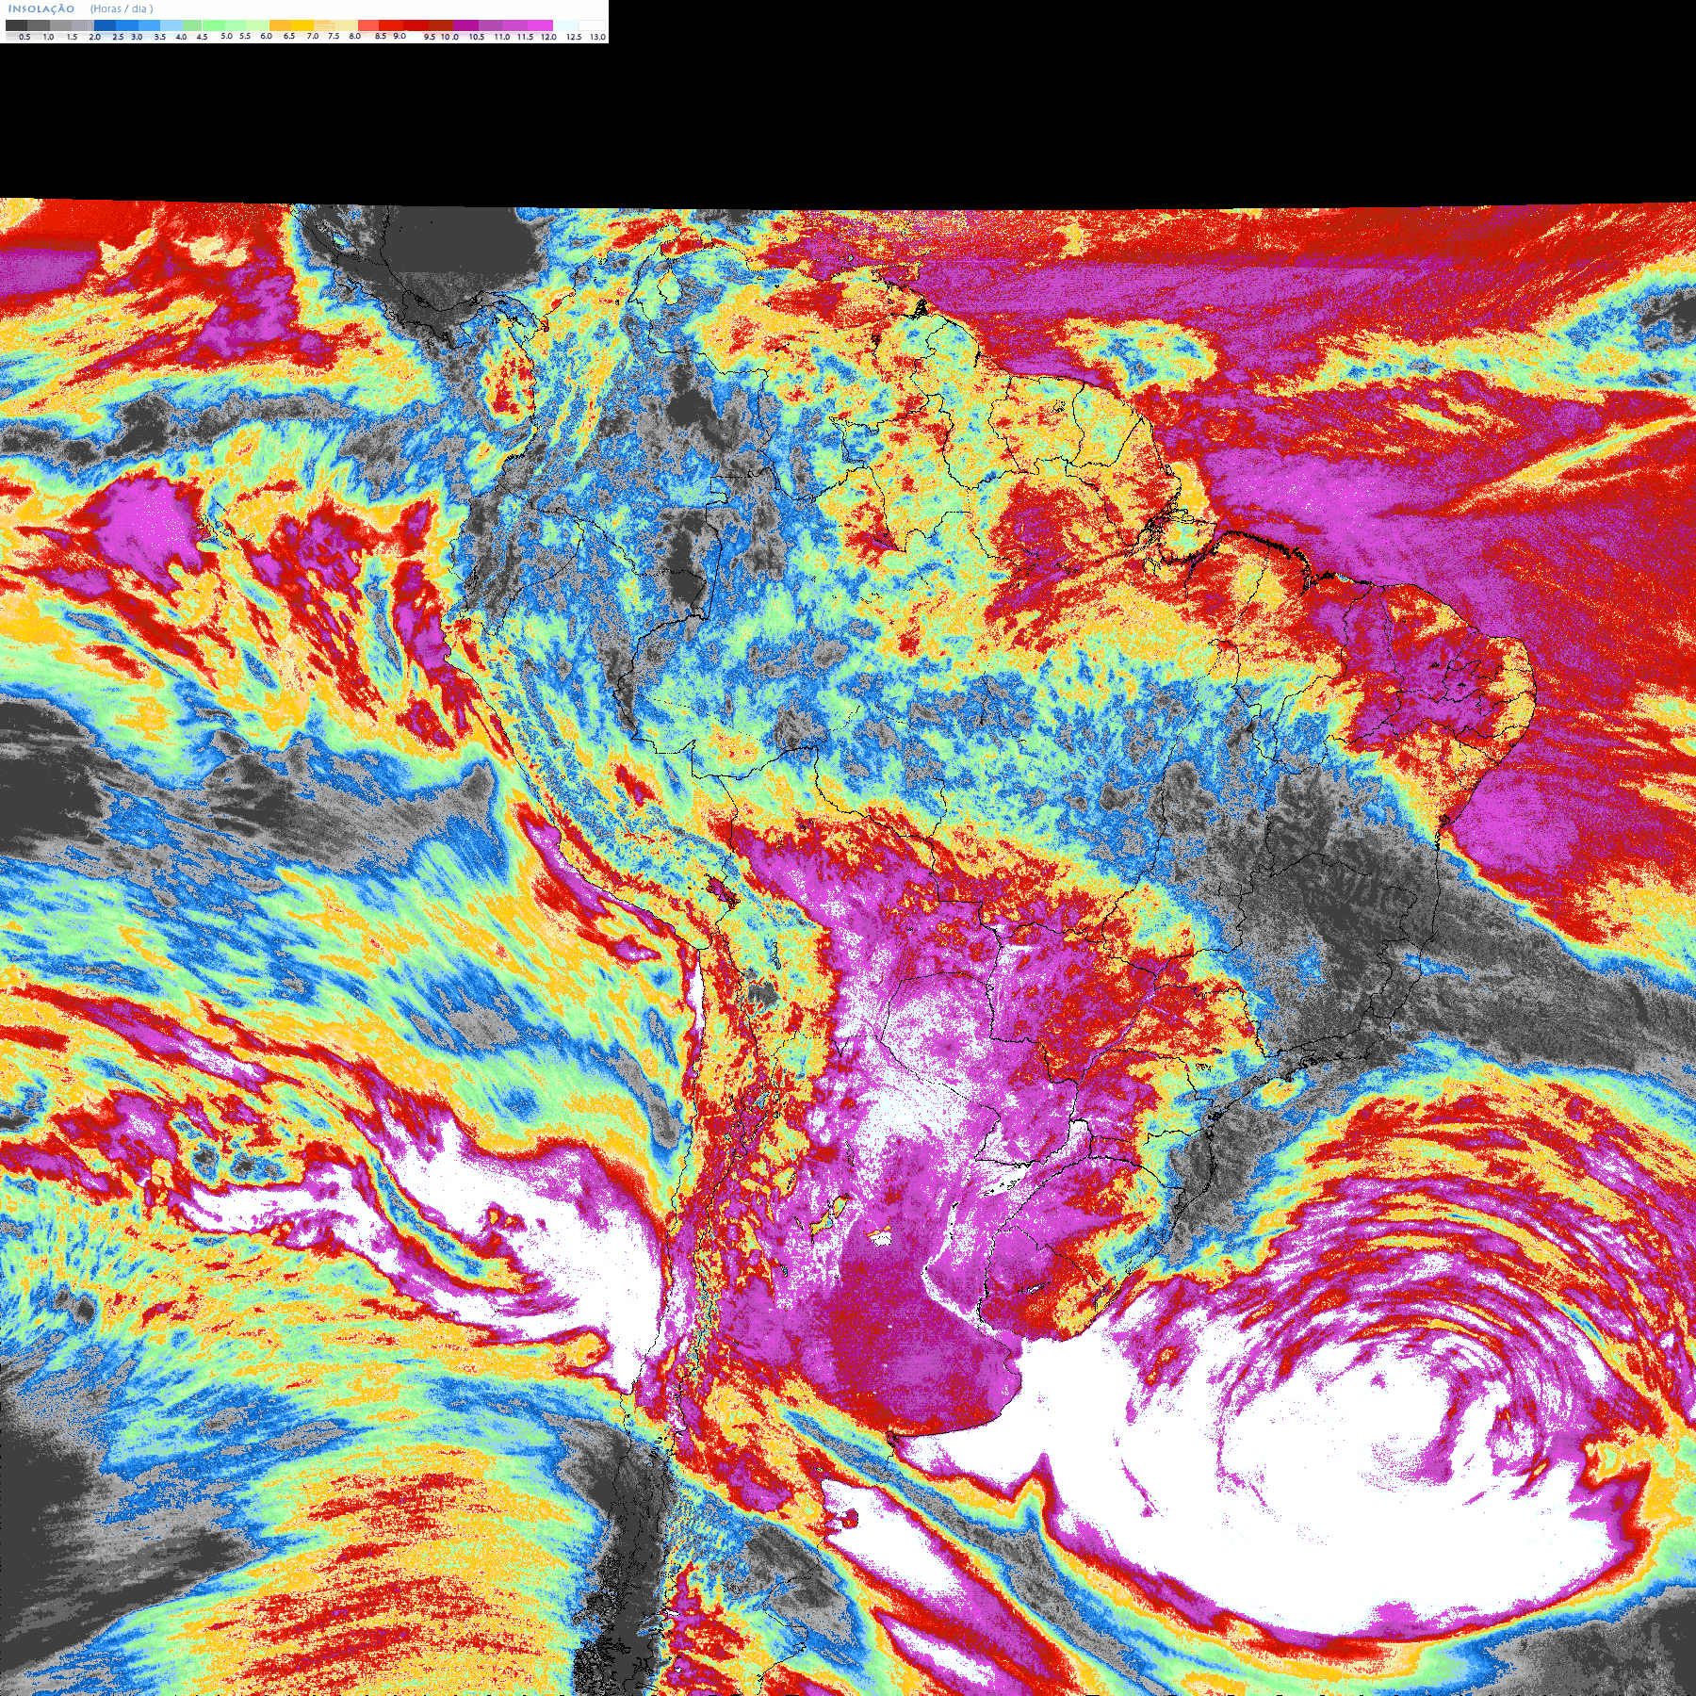This screenshot has height=1696, width=1696.
Task: Select the 11.5 legend value
Action: (x=525, y=37)
